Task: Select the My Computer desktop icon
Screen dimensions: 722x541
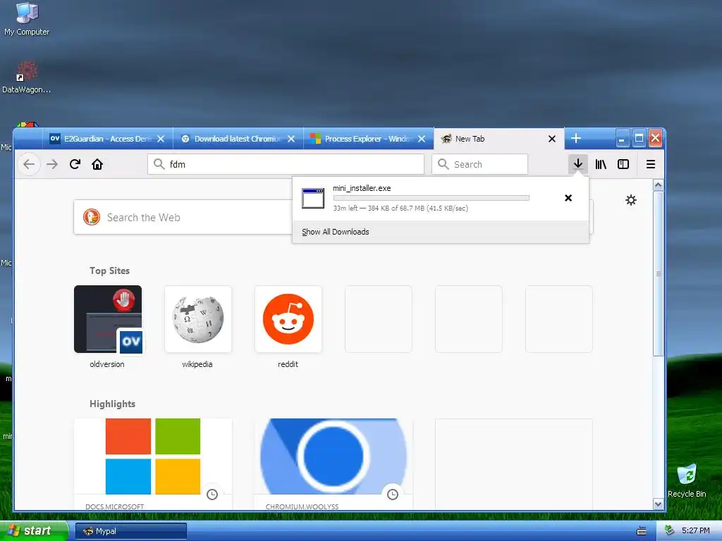Action: pos(27,19)
